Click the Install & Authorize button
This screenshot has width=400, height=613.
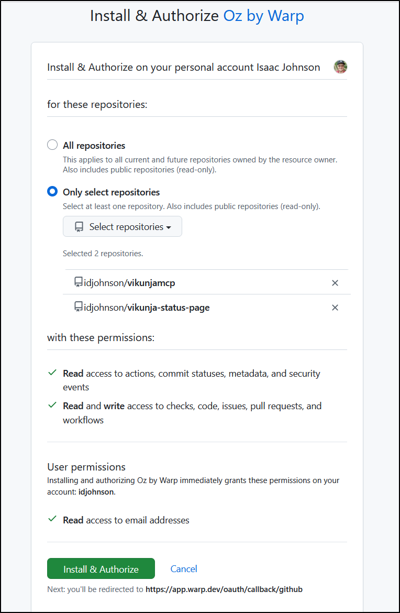(101, 568)
